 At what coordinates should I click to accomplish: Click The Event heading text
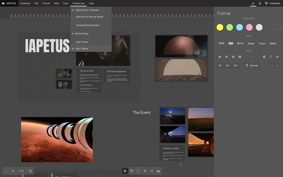pyautogui.click(x=141, y=113)
